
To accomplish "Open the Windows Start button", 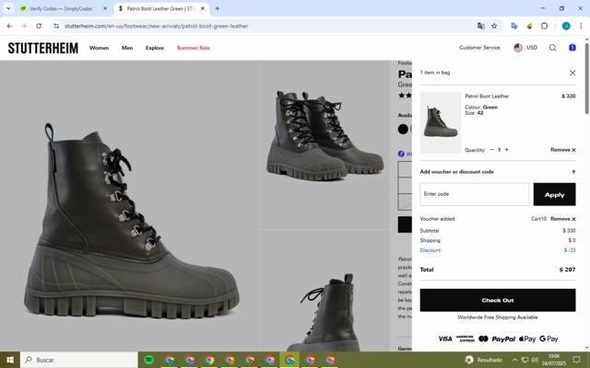I will pos(10,360).
